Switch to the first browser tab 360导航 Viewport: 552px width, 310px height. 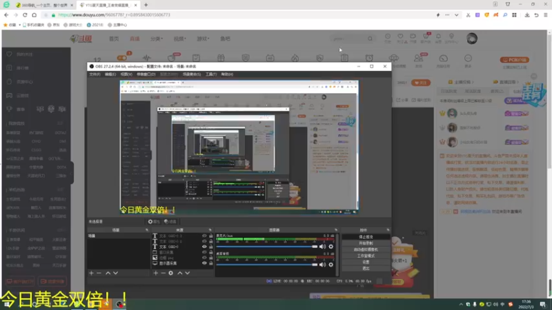(x=43, y=5)
